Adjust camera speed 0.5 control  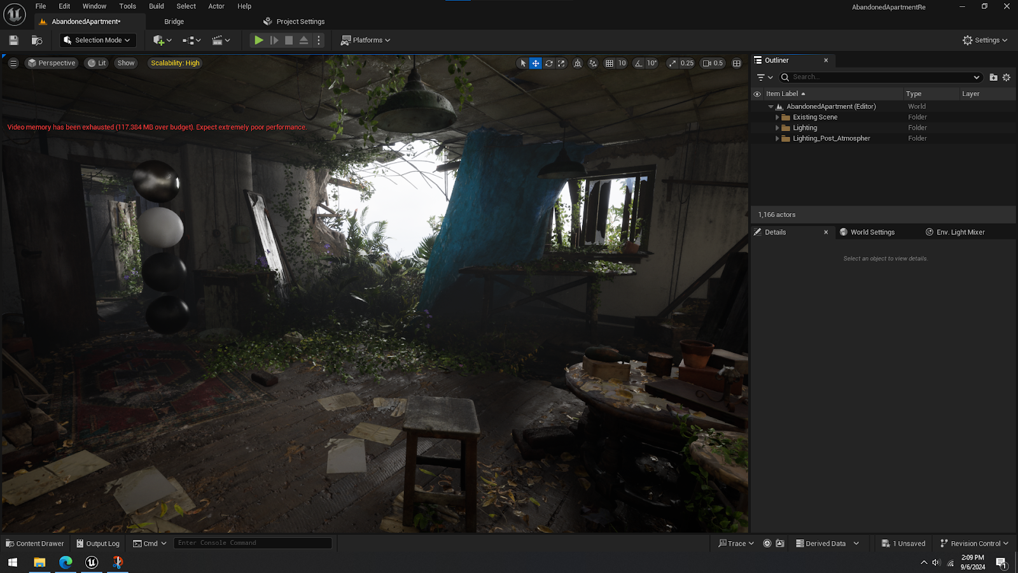pyautogui.click(x=713, y=63)
